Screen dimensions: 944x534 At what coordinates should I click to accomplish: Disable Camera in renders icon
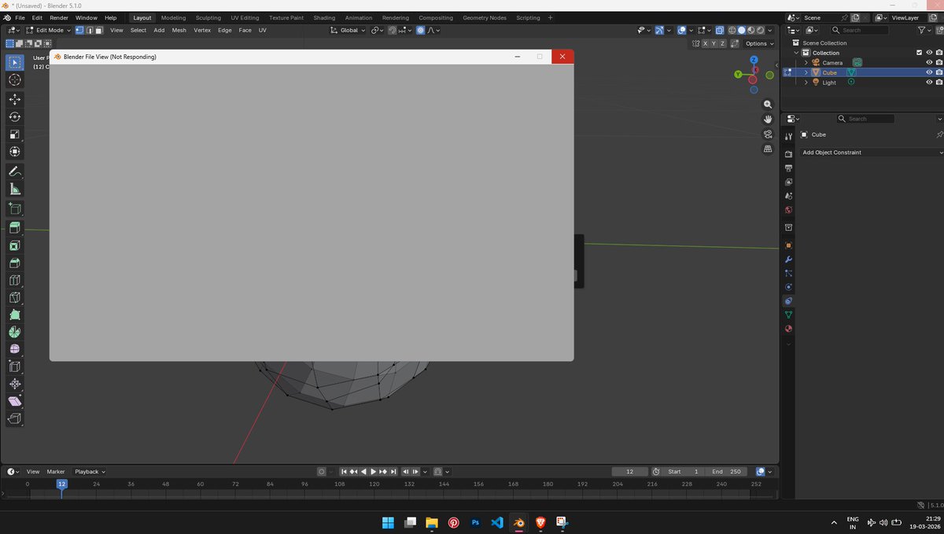pyautogui.click(x=939, y=62)
